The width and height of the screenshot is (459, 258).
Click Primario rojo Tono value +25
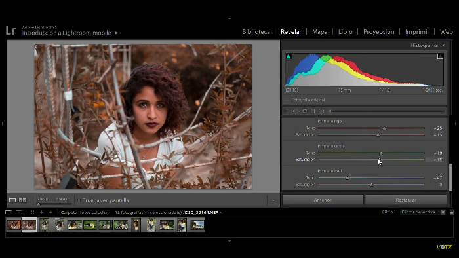click(x=437, y=128)
